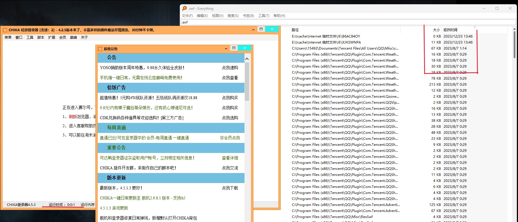518x222 pixels.
Task: Click the 版本更新 section header
Action: 171,178
